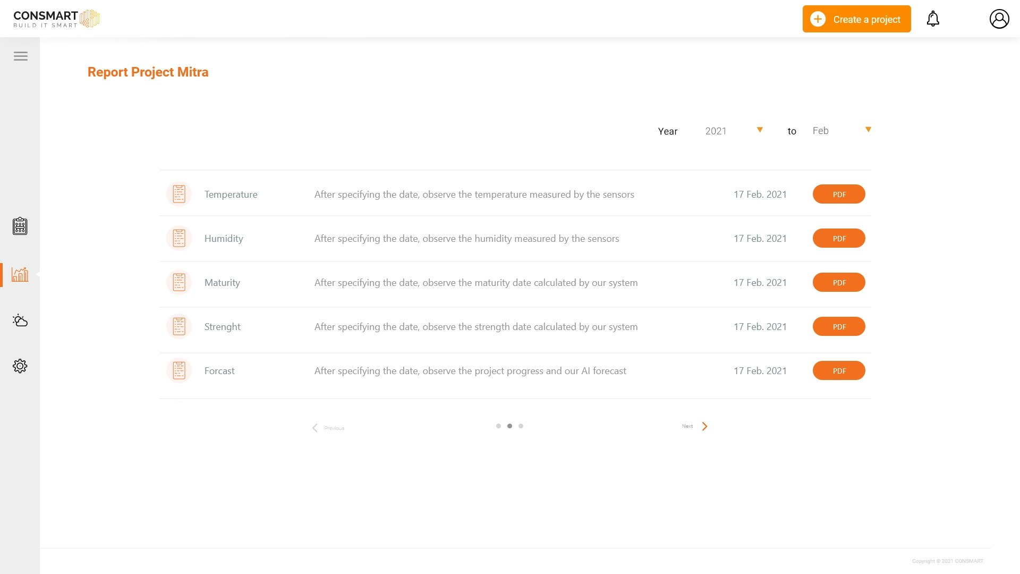Go back with Previous arrow
The height and width of the screenshot is (574, 1020).
[316, 428]
